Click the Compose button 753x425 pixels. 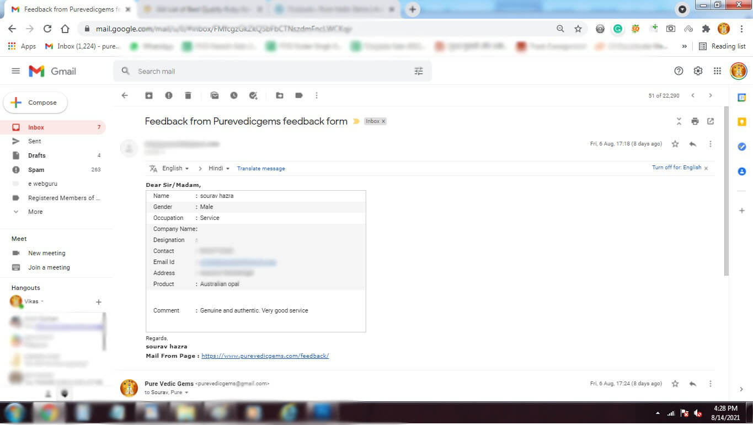tap(35, 103)
